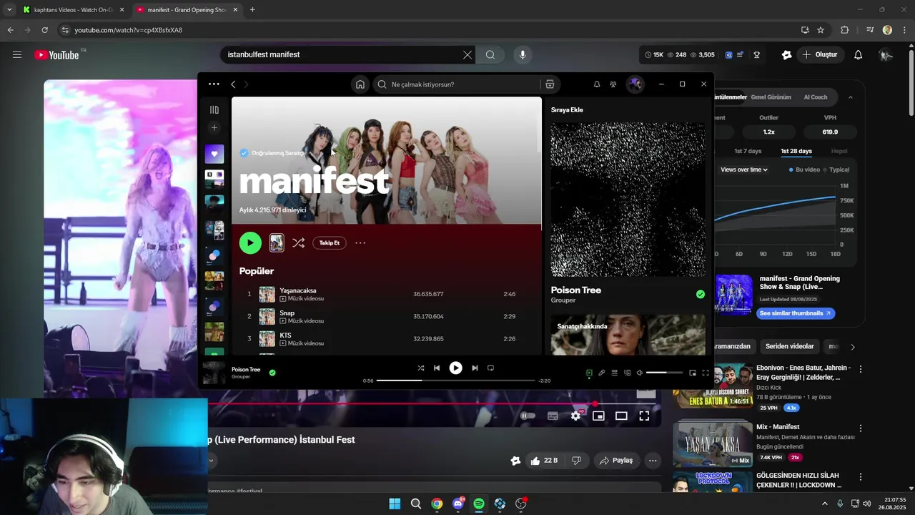Toggle YouTube autoplay switch
Viewport: 915px width, 515px height.
tap(528, 416)
